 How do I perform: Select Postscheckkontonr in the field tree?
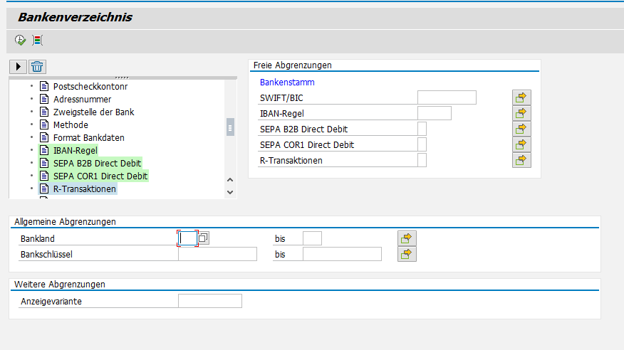point(90,86)
